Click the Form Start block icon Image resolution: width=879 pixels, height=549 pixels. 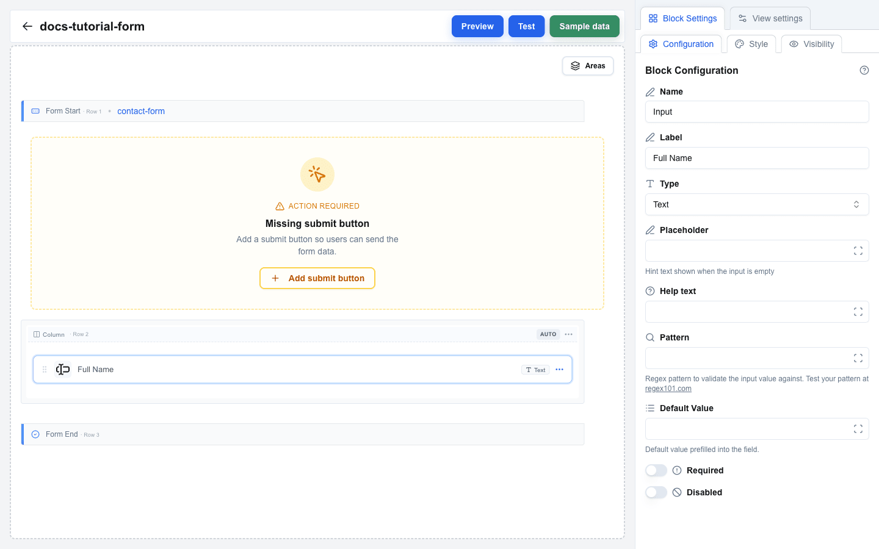[x=35, y=111]
